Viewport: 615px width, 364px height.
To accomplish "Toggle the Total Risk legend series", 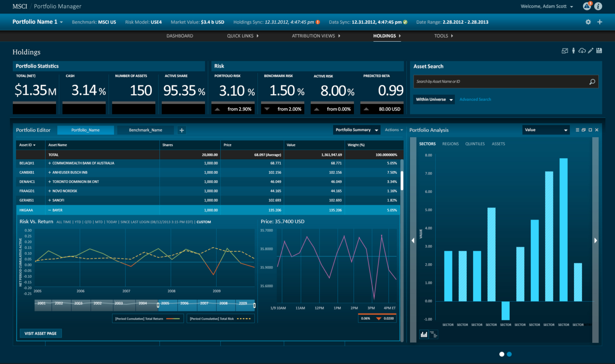I will click(220, 319).
